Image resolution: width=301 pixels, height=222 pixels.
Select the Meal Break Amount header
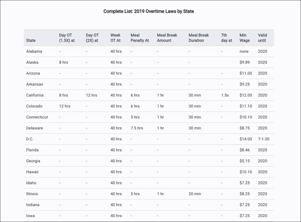(167, 38)
